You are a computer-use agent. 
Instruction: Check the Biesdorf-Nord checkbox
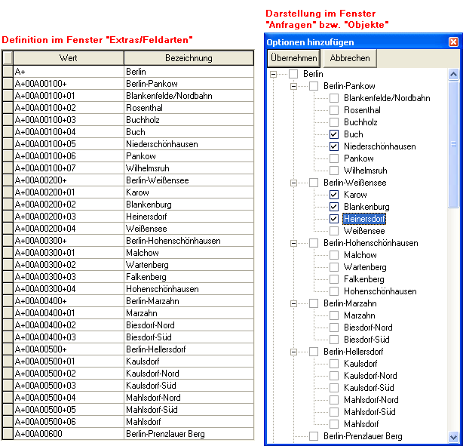[x=334, y=328]
